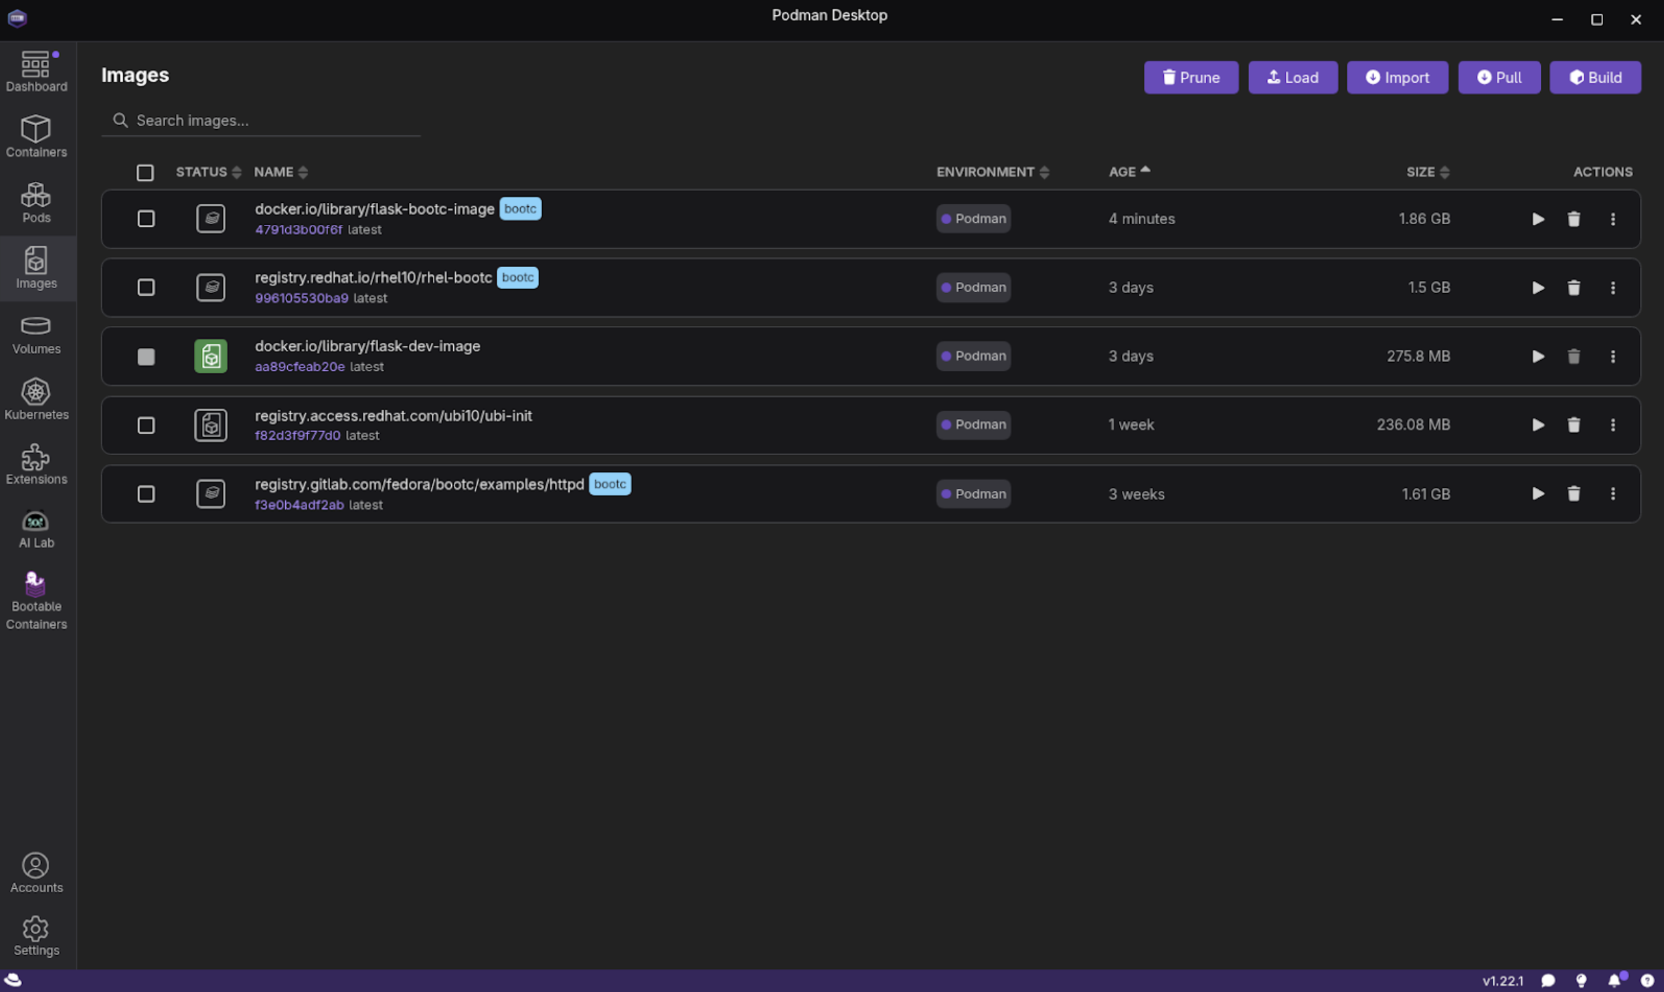Check the ubi-init image checkbox
Viewport: 1664px width, 992px height.
pos(145,425)
